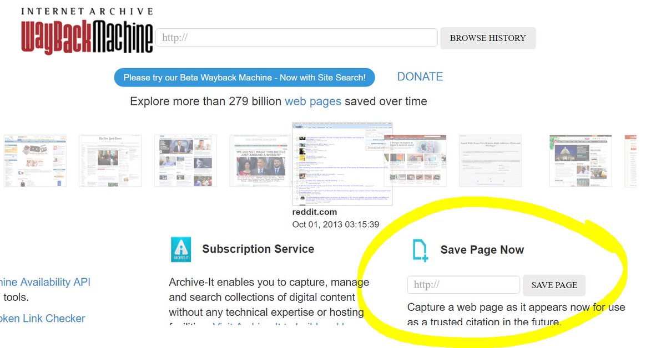Image resolution: width=666 pixels, height=348 pixels.
Task: Click the 'Capture a web page' description
Action: [x=516, y=314]
